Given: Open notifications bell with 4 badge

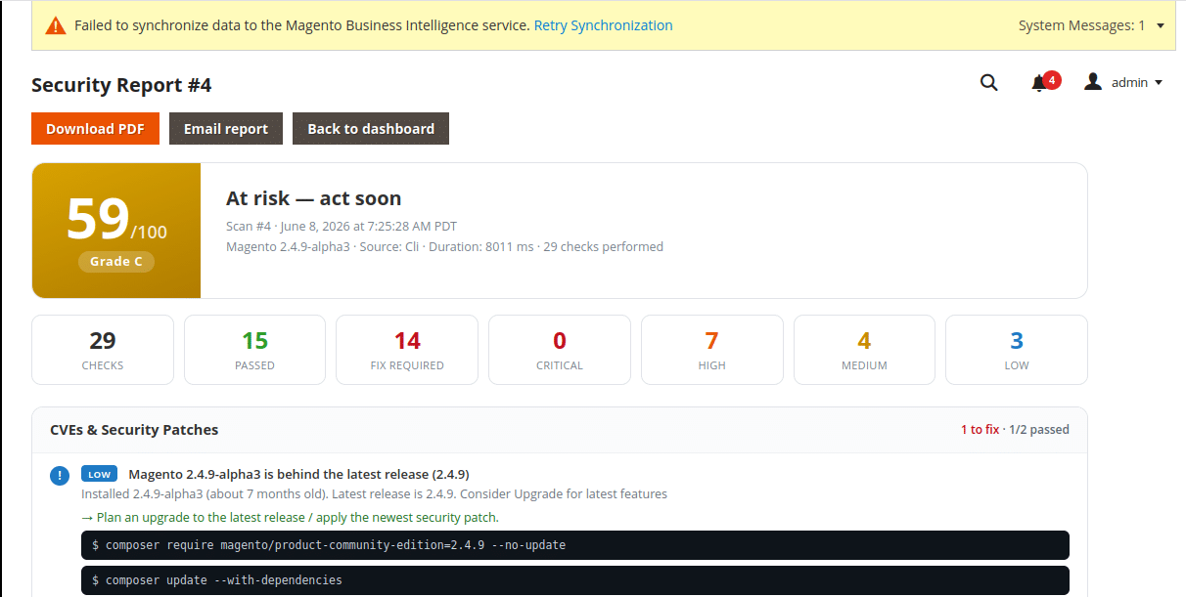Looking at the screenshot, I should (x=1044, y=82).
